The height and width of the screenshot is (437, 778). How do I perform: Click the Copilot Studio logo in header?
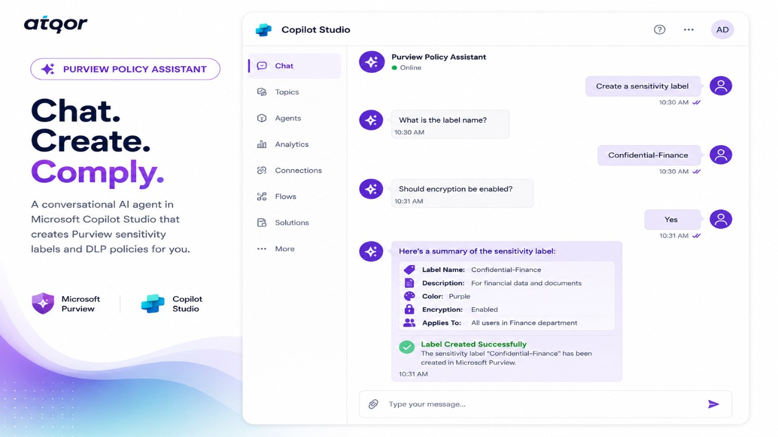pos(263,30)
